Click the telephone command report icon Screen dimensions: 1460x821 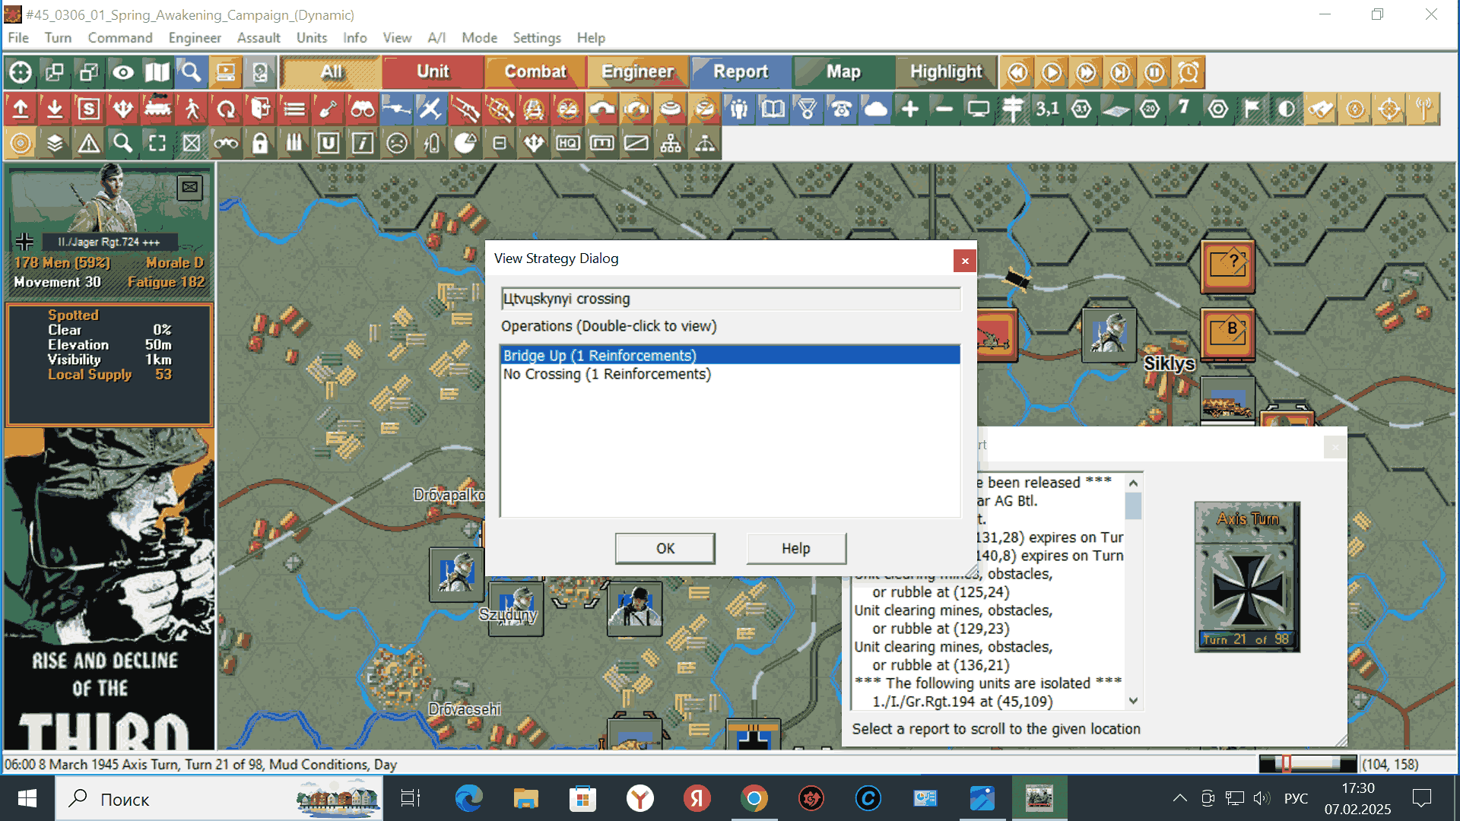pos(841,109)
